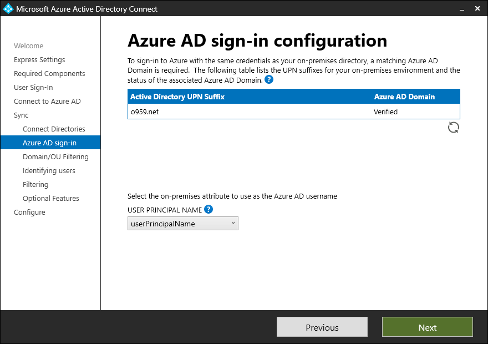Select User Sign-In in the sidebar
This screenshot has height=344, width=488.
tap(33, 88)
